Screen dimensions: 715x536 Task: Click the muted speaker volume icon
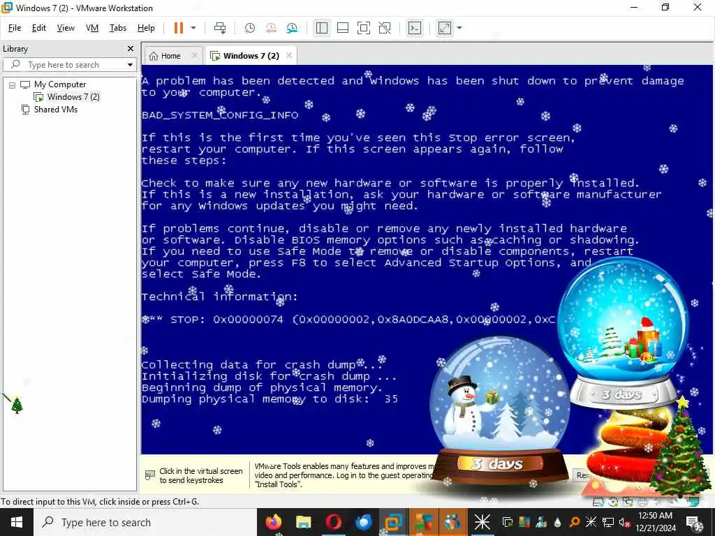(624, 522)
